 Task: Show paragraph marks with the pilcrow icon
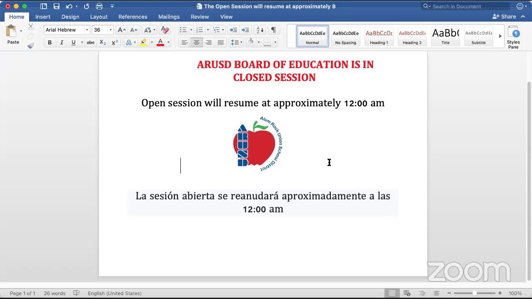[x=273, y=30]
